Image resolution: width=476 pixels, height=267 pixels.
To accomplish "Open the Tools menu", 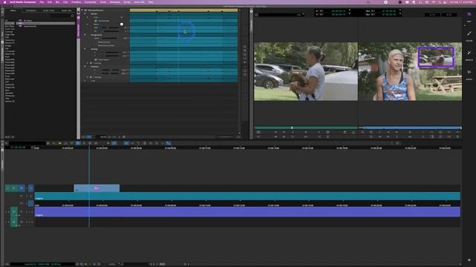I will coord(103,2).
